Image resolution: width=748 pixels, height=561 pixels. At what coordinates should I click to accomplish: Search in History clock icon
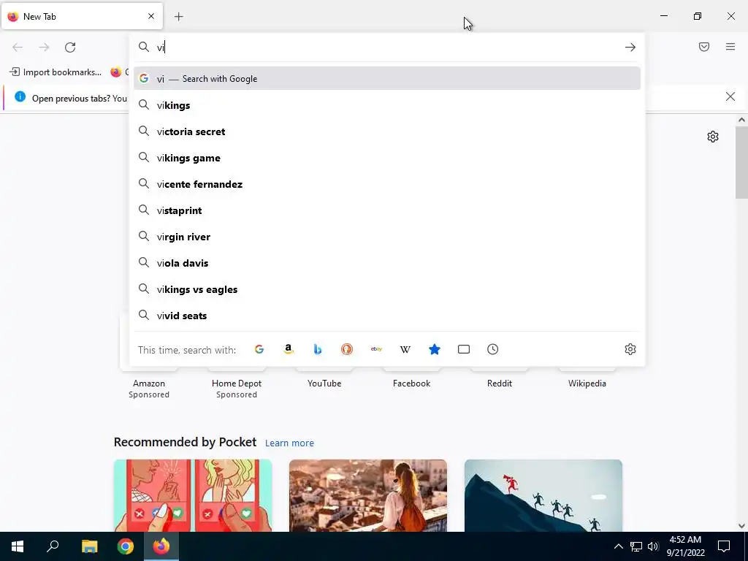click(493, 349)
